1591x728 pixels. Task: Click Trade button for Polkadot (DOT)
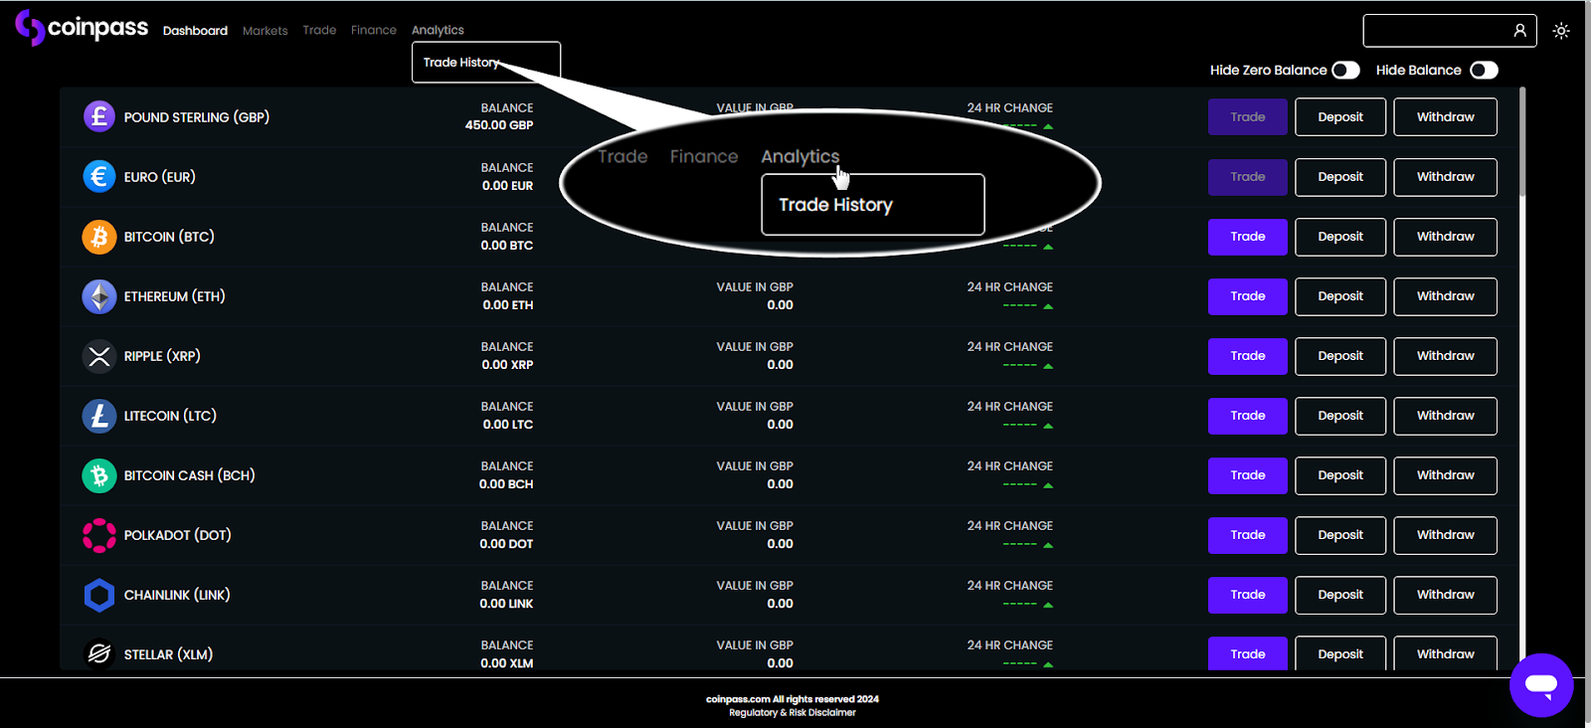tap(1248, 535)
